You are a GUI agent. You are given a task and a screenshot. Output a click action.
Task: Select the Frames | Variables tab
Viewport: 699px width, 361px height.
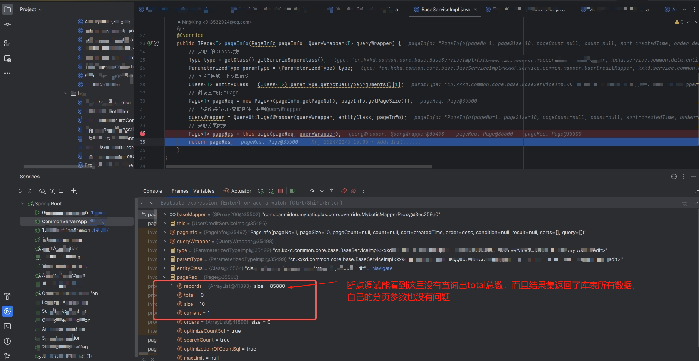tap(193, 191)
